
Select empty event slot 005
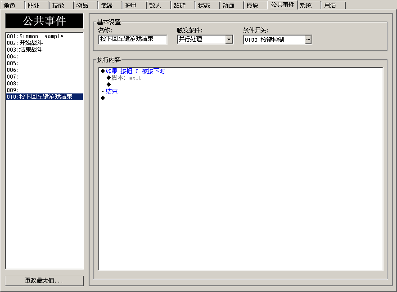pyautogui.click(x=44, y=63)
